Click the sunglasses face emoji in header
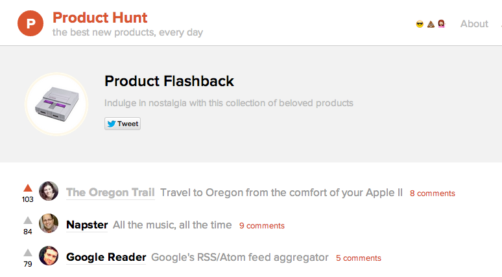This screenshot has width=502, height=277. point(420,24)
